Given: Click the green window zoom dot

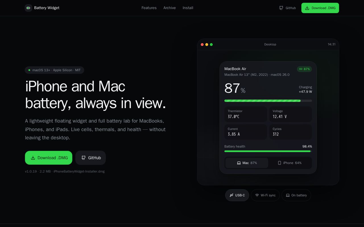Looking at the screenshot, I should (x=211, y=45).
